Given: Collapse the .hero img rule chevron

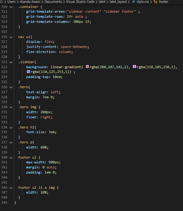Looking at the screenshot, I should coord(11,107).
